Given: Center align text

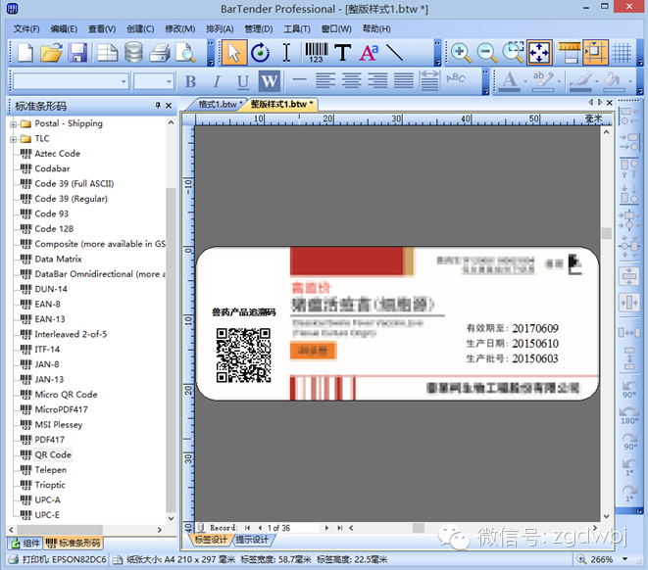Looking at the screenshot, I should 352,81.
